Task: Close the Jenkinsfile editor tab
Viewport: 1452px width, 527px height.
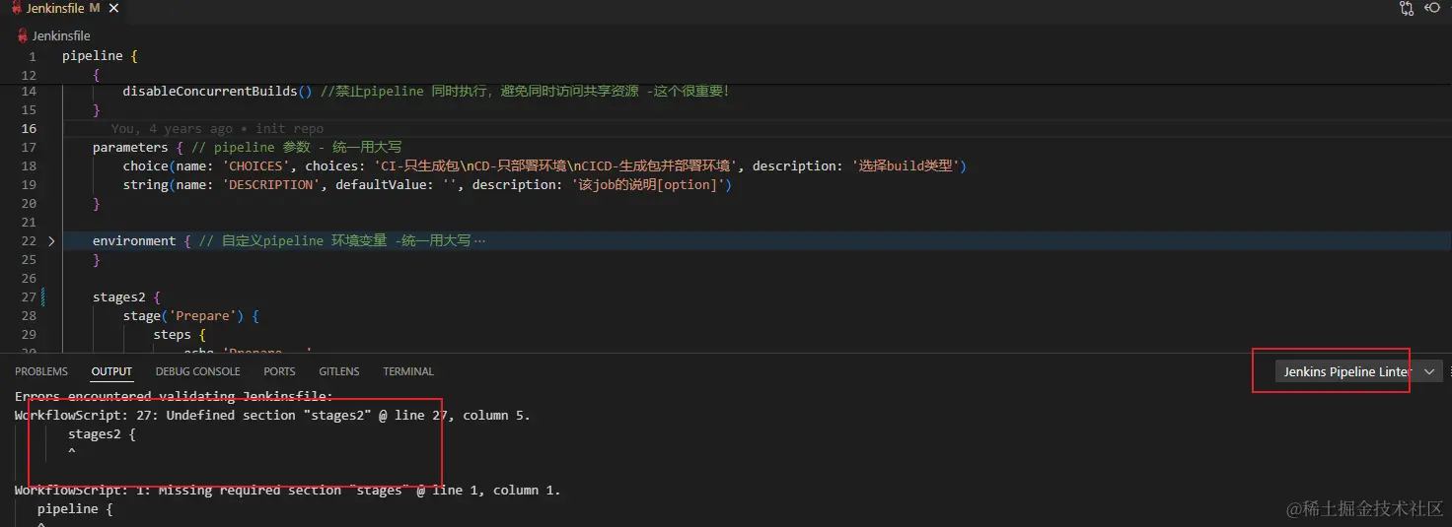Action: 111,9
